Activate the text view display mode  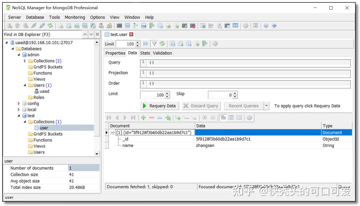pos(239,117)
